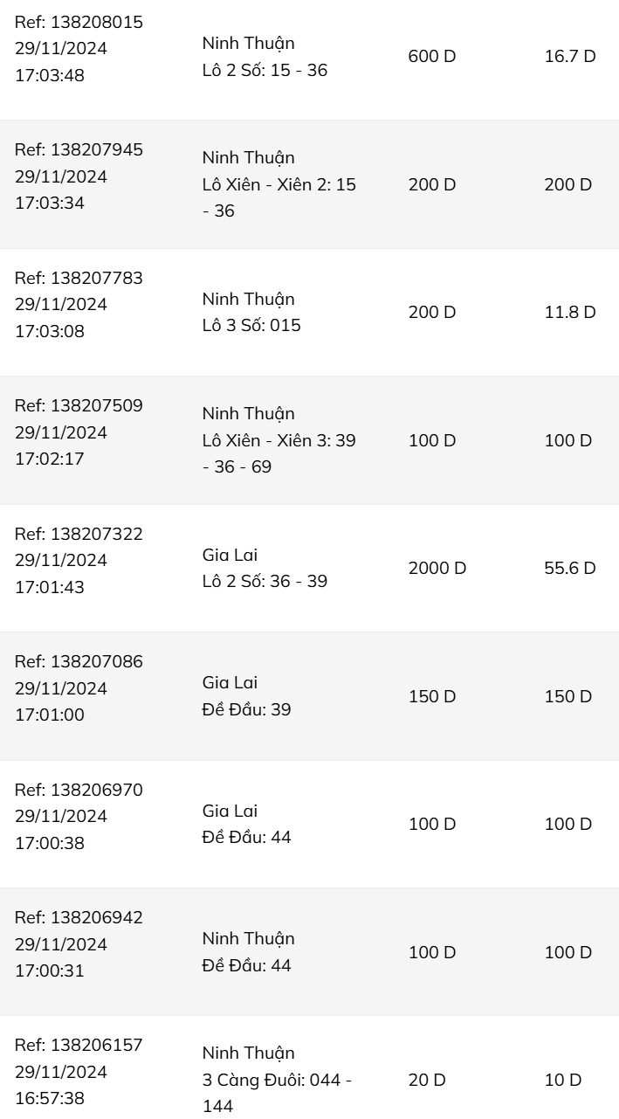
Task: Select the 150 D stake amount
Action: click(x=432, y=696)
